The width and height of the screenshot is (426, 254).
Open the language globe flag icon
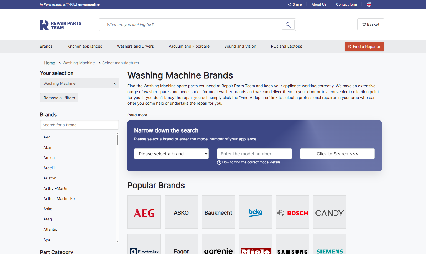pyautogui.click(x=369, y=4)
